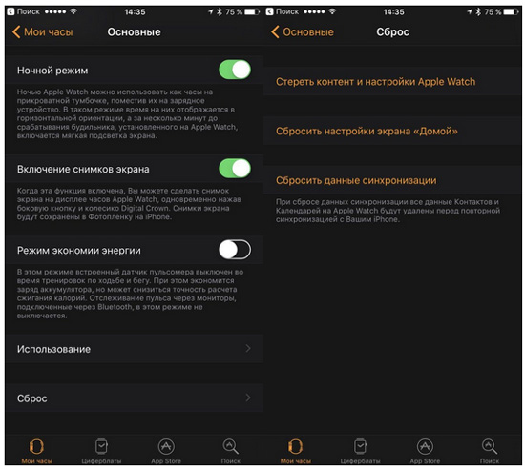Open Сброс row chevron

point(248,398)
